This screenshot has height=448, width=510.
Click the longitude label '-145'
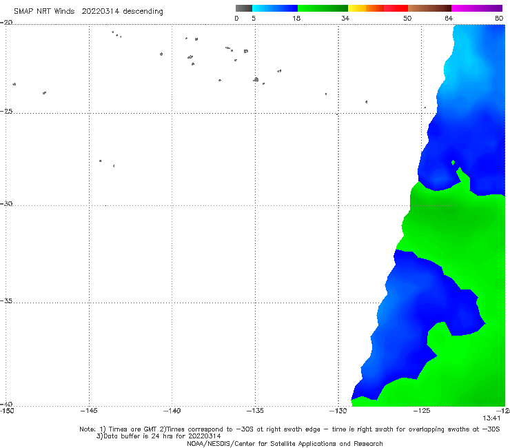[x=89, y=411]
